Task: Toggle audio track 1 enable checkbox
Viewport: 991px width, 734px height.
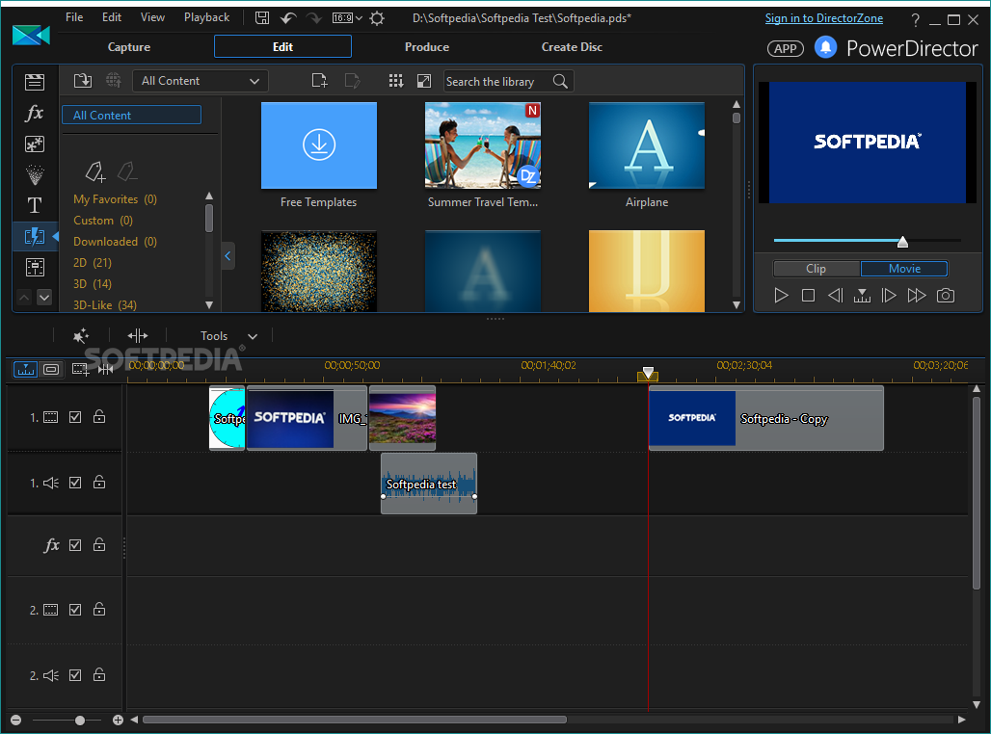Action: [75, 483]
